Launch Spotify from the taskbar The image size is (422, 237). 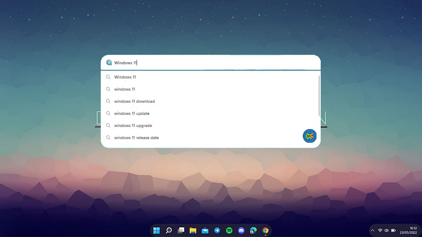[229, 231]
